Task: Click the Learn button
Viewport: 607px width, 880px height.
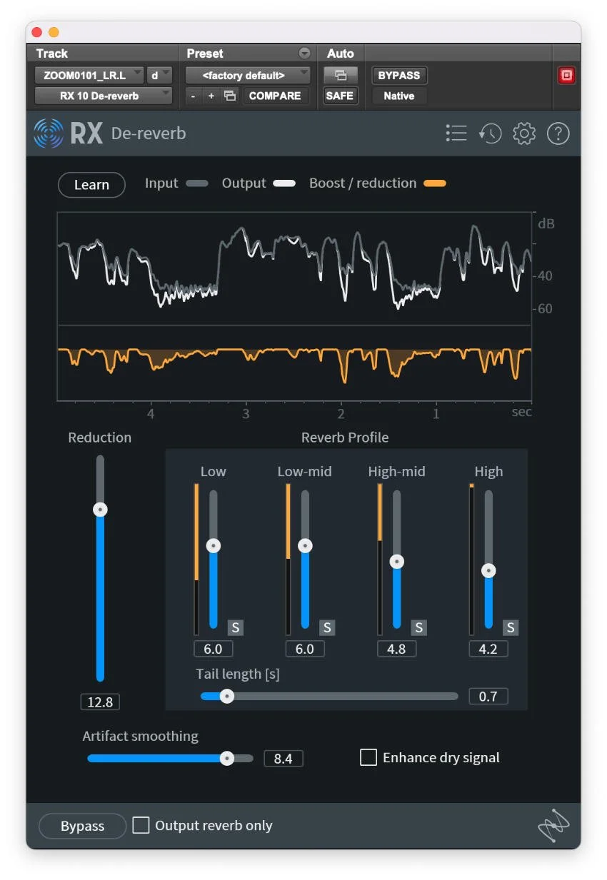Action: coord(91,185)
